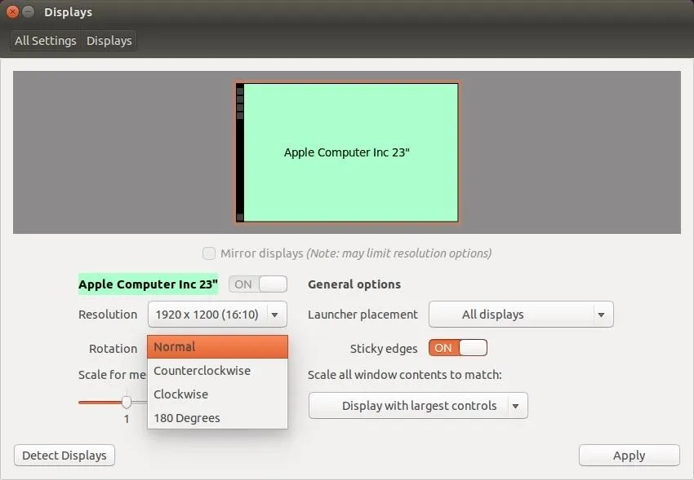Screen dimensions: 694x480
Task: Click the Displays breadcrumb button
Action: click(x=109, y=41)
